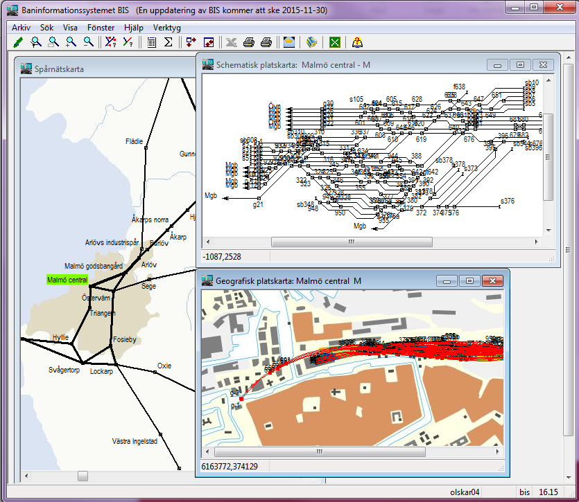This screenshot has width=579, height=502.
Task: Open the envelope mail icon
Action: click(x=289, y=42)
